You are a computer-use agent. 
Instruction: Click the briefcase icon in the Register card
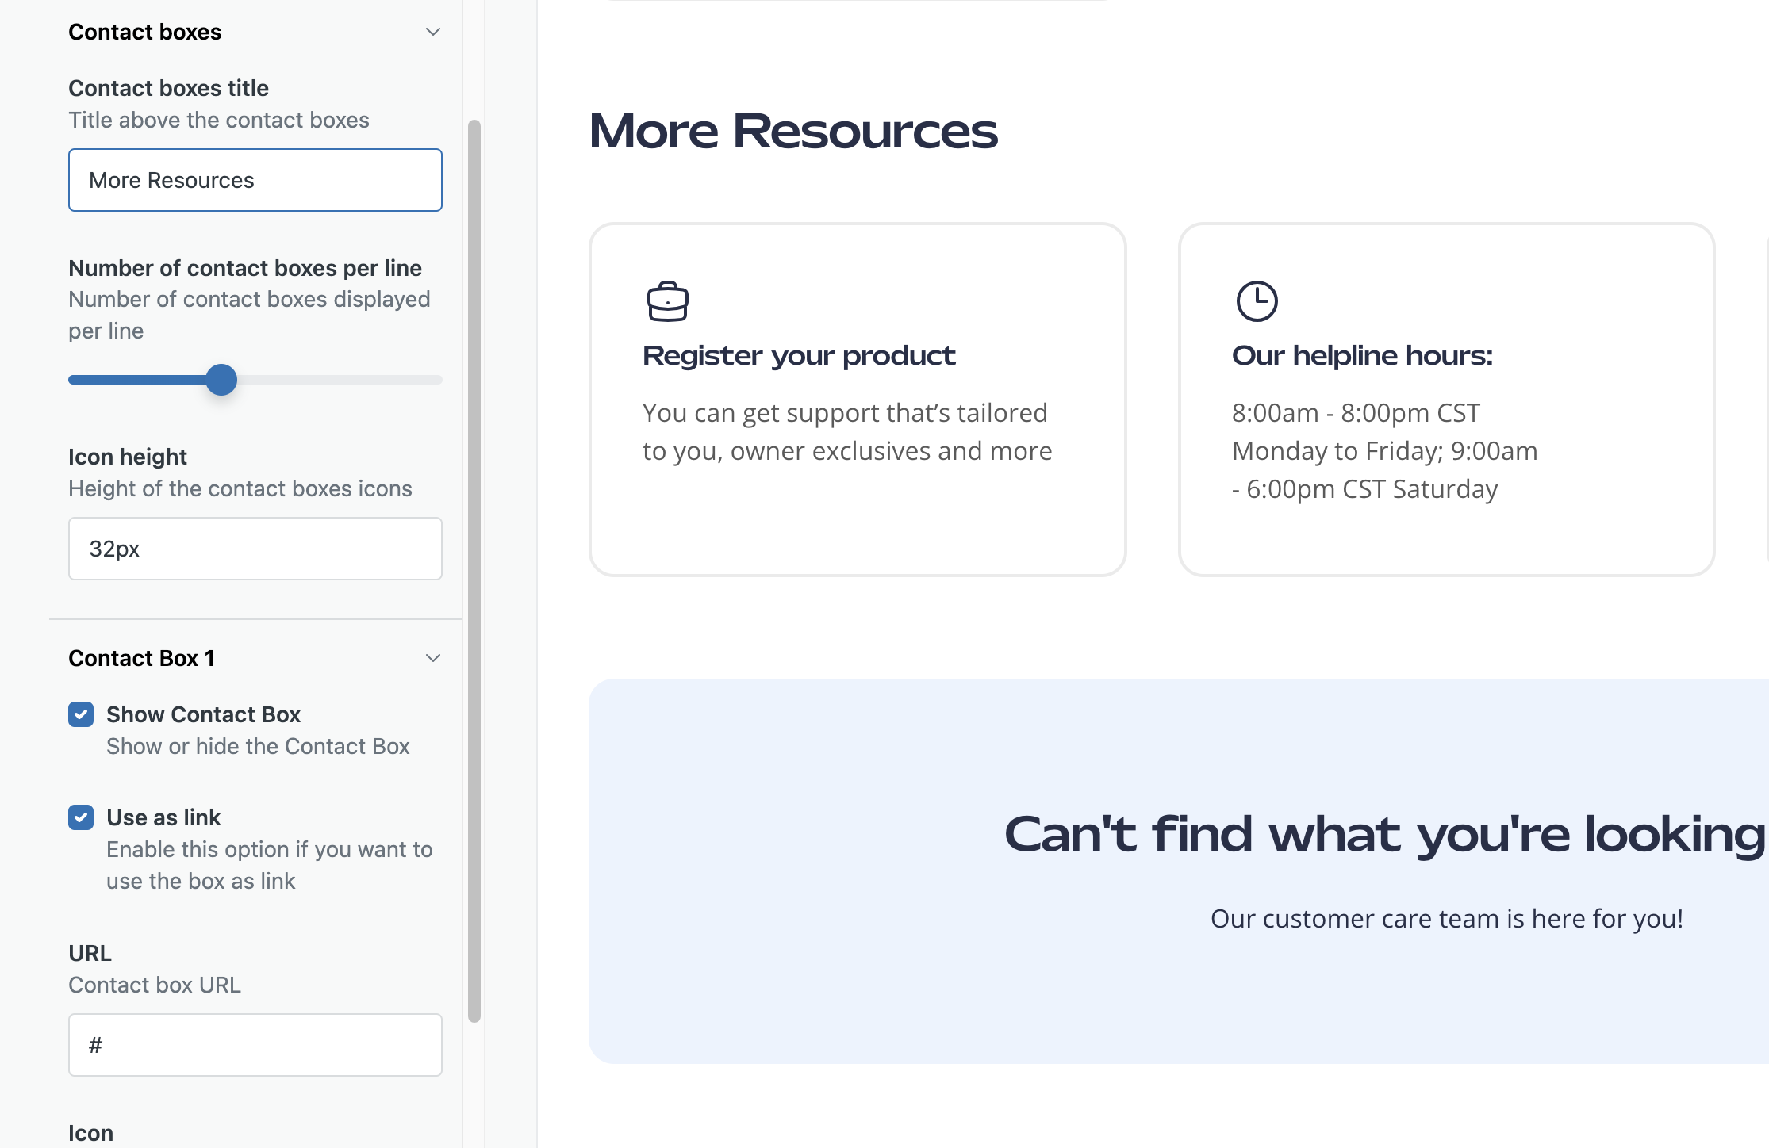coord(667,301)
